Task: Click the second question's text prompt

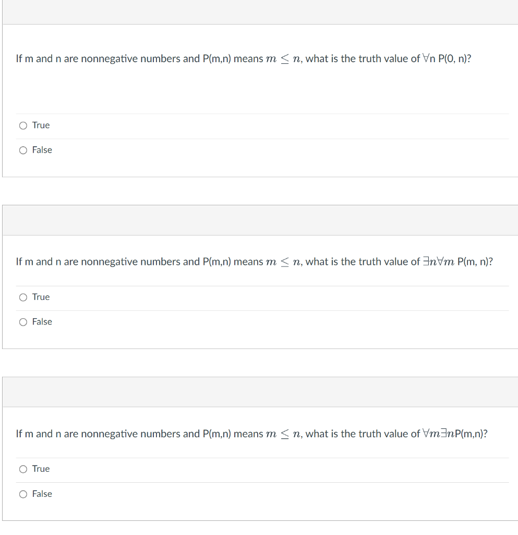Action: (x=254, y=261)
